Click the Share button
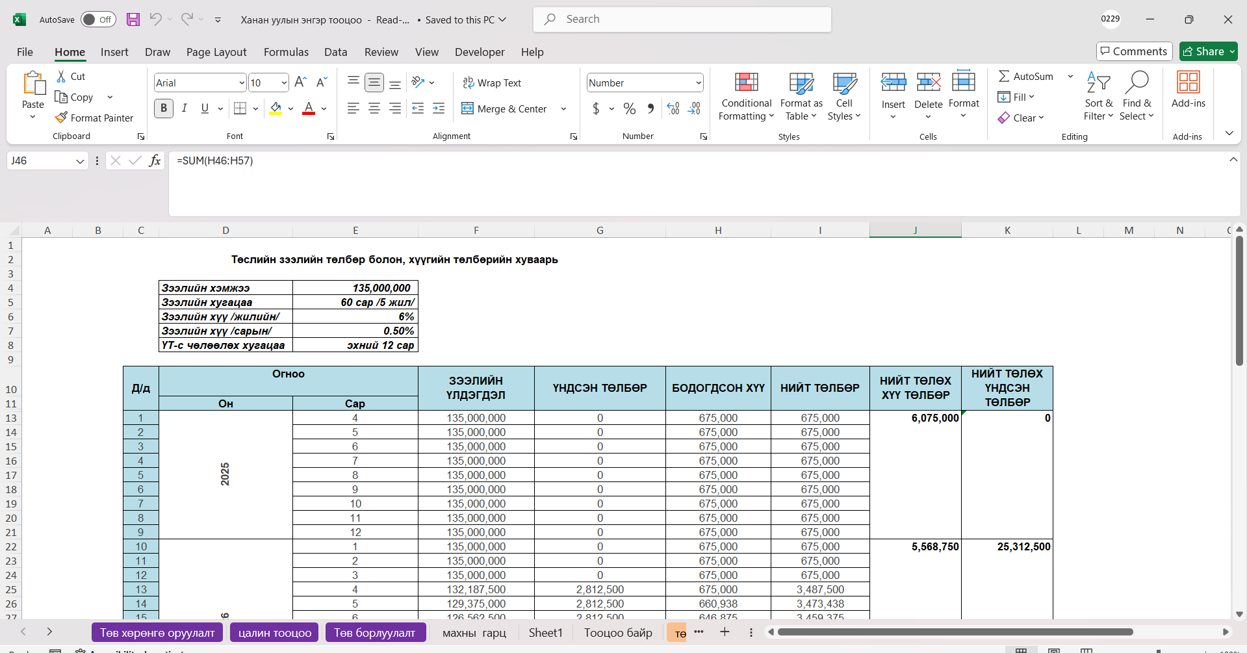Viewport: 1247px width, 653px height. pyautogui.click(x=1208, y=51)
